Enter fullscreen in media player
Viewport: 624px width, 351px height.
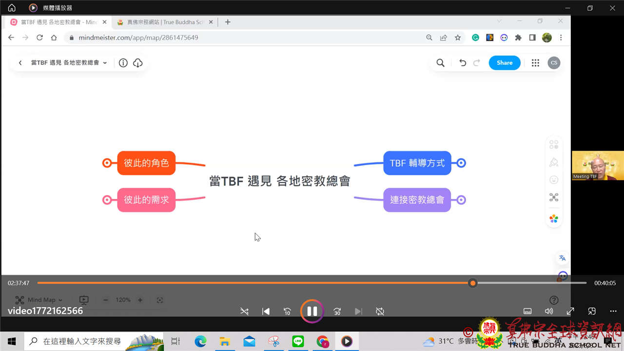tap(570, 311)
